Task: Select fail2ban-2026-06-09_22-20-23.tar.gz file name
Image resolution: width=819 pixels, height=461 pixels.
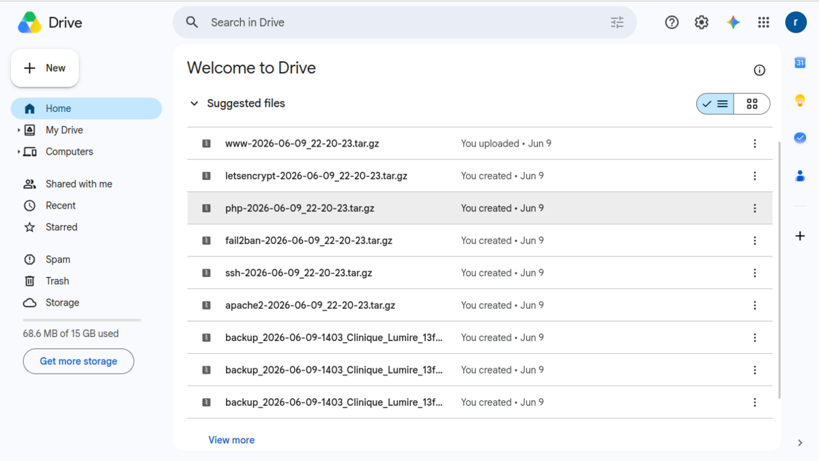Action: [x=308, y=241]
